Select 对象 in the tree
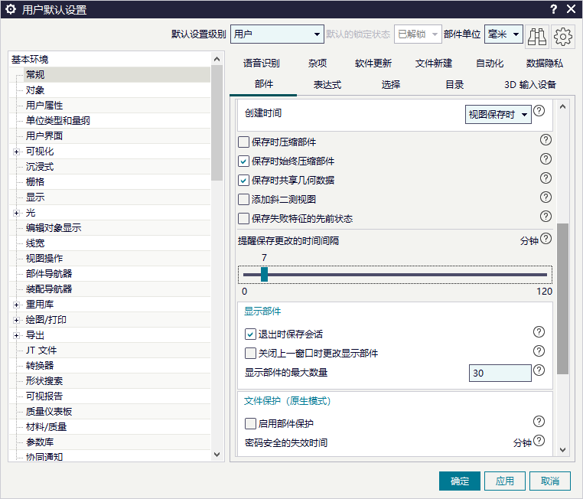 pyautogui.click(x=35, y=90)
